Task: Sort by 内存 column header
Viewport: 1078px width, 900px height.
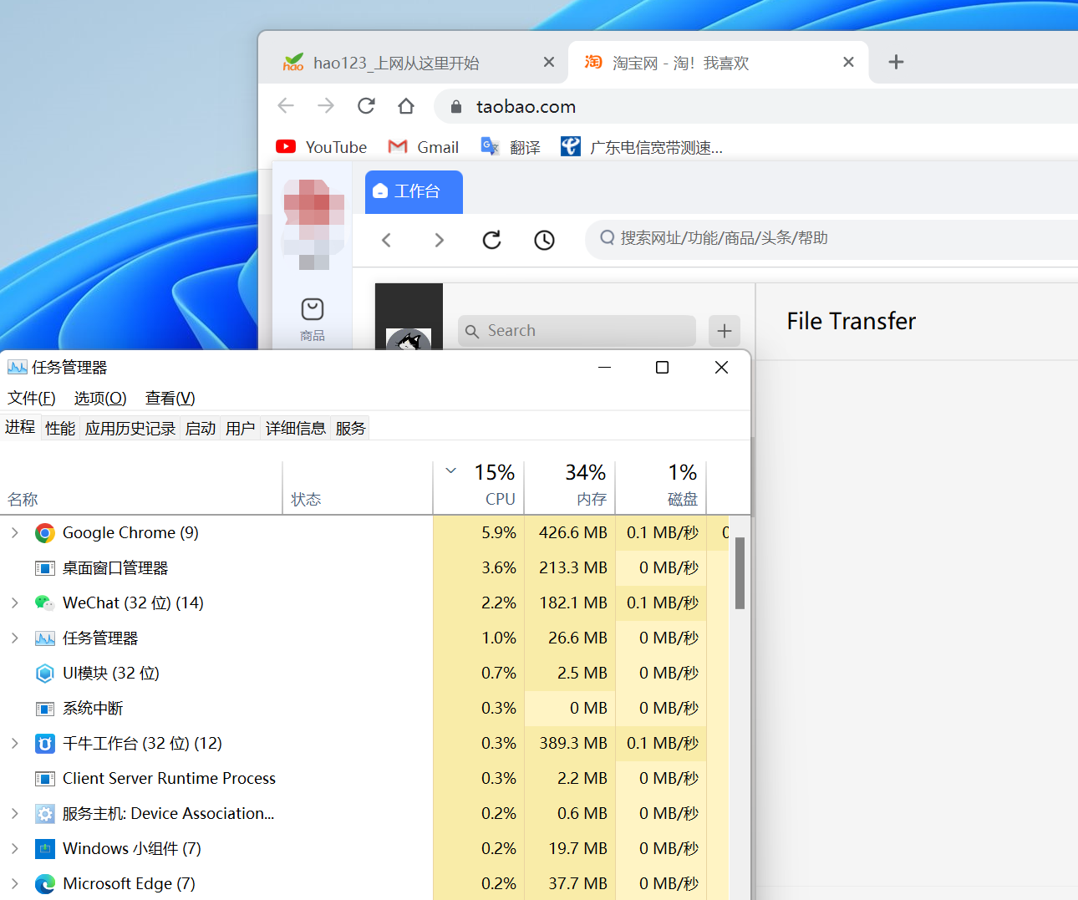Action: coord(570,486)
